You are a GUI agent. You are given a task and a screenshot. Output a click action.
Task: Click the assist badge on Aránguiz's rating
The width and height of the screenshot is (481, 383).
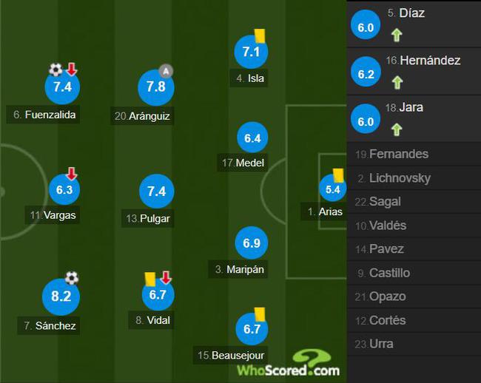(166, 71)
